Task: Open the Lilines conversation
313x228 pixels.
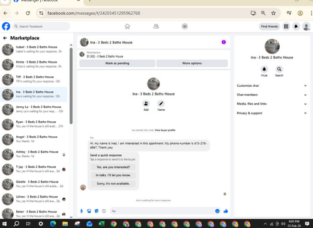Action: point(34,199)
